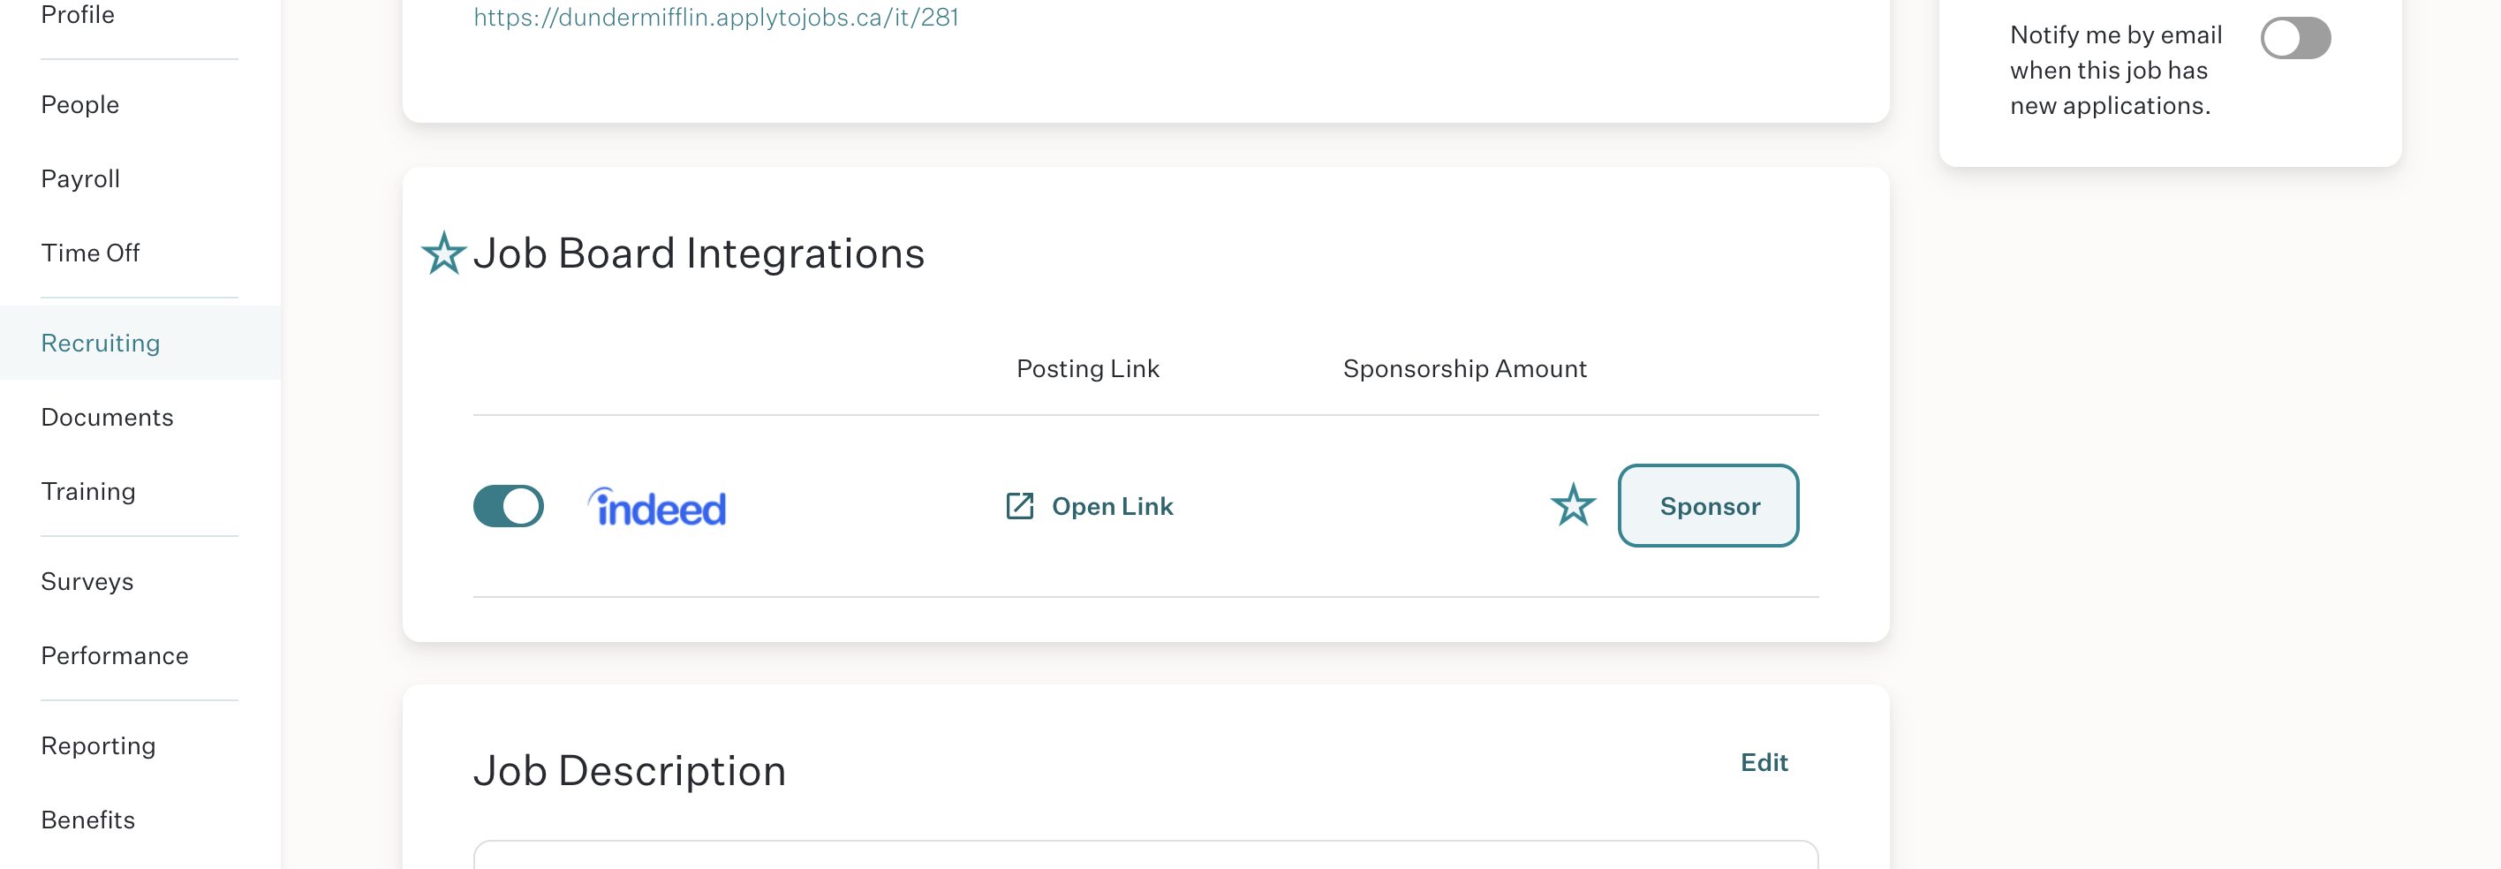Click the star icon next to Sponsor

(x=1573, y=505)
